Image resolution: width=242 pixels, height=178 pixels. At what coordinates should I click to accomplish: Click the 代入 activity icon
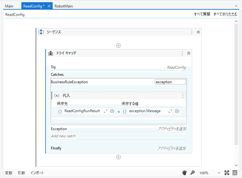click(x=57, y=96)
